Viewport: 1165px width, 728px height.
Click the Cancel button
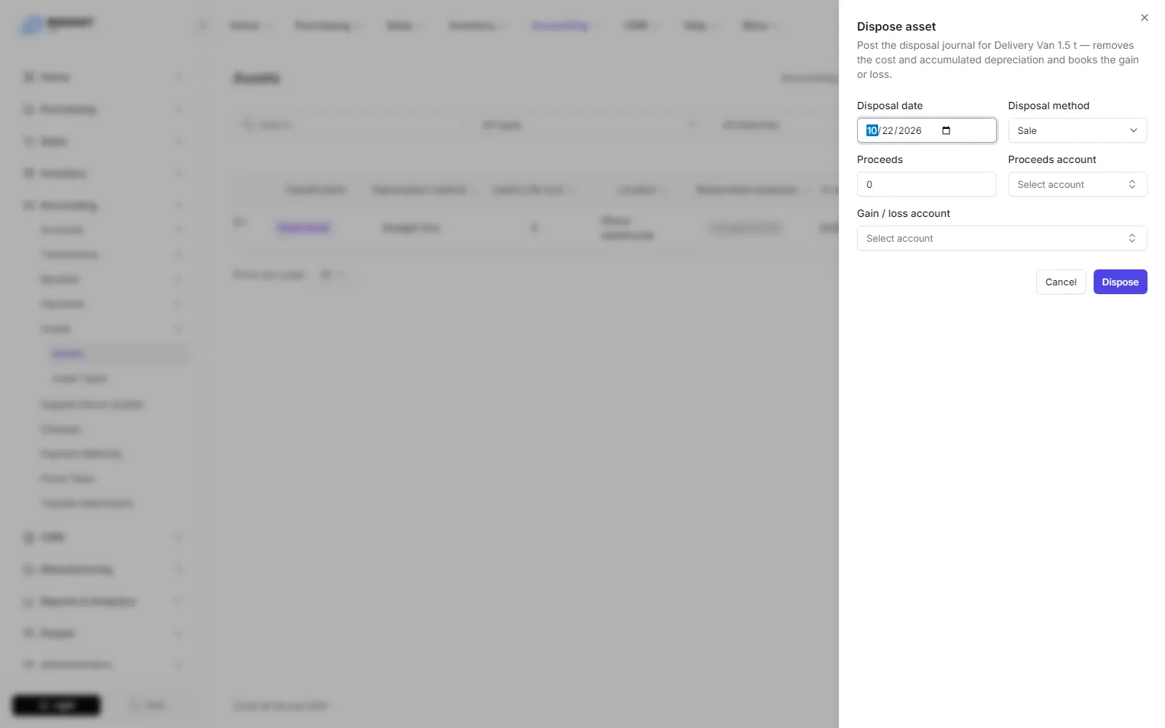point(1060,282)
